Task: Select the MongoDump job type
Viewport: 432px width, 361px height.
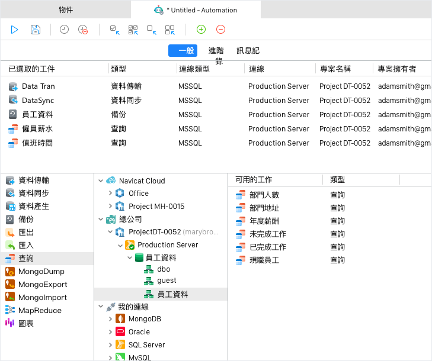Action: tap(41, 272)
